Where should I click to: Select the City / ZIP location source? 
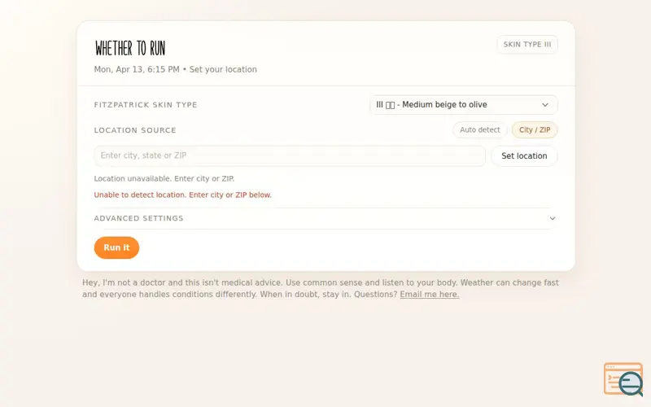pos(535,130)
